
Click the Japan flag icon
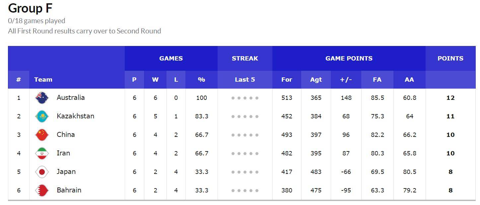click(42, 172)
